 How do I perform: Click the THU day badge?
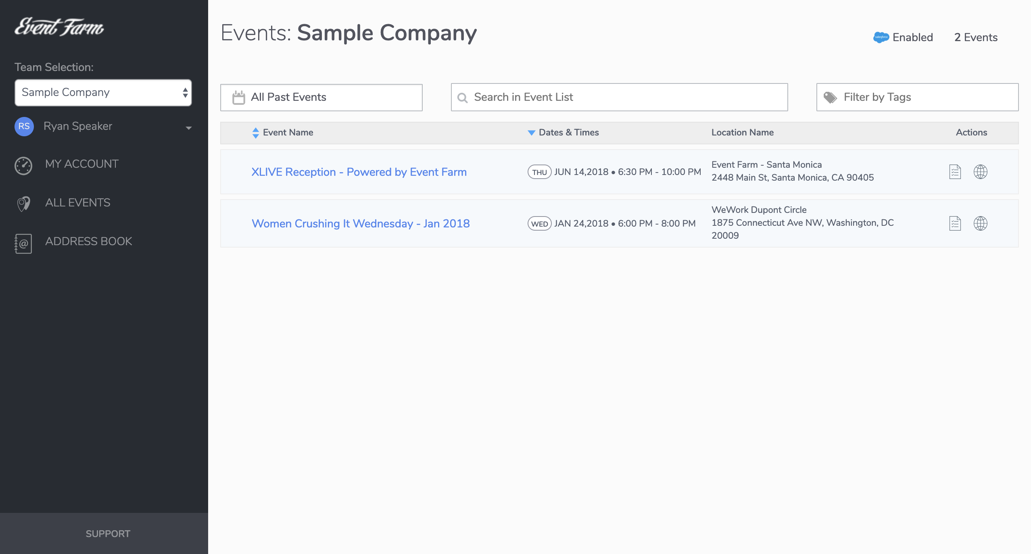tap(540, 172)
